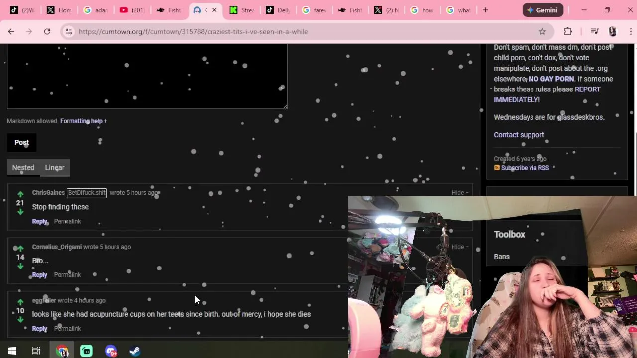Upvote the ChrisGaines comment
The width and height of the screenshot is (637, 358).
click(x=20, y=194)
